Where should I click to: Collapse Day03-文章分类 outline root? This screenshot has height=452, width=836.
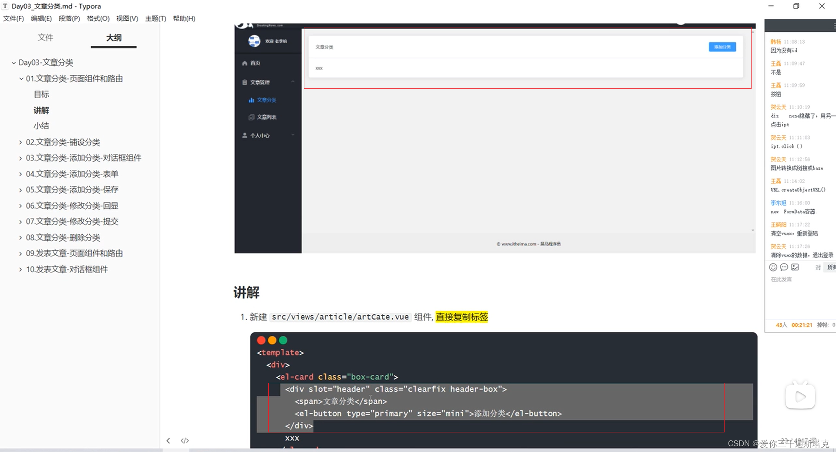[13, 63]
